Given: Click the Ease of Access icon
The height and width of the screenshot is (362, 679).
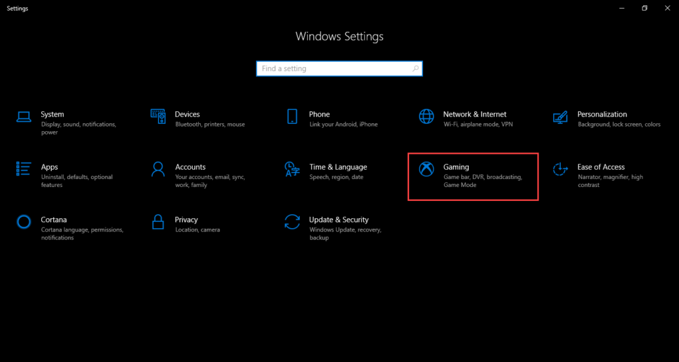Looking at the screenshot, I should [x=560, y=169].
